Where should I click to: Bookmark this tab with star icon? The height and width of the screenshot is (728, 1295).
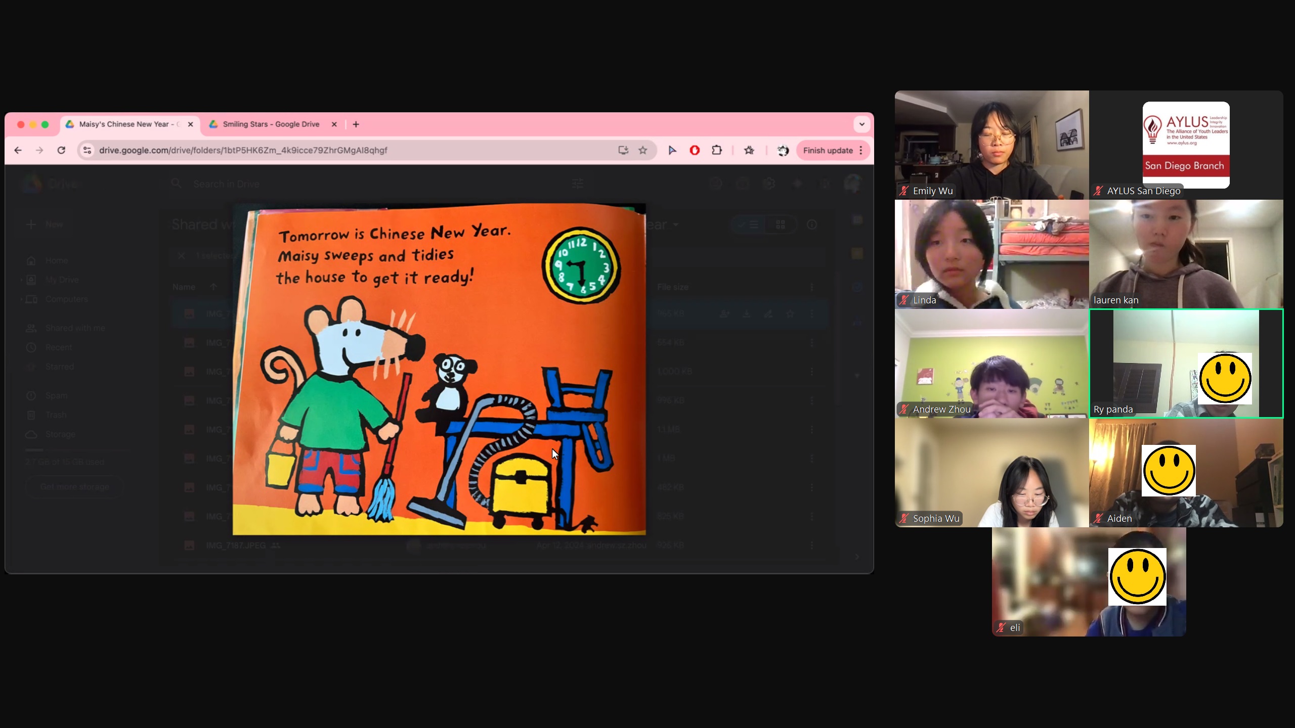(643, 150)
